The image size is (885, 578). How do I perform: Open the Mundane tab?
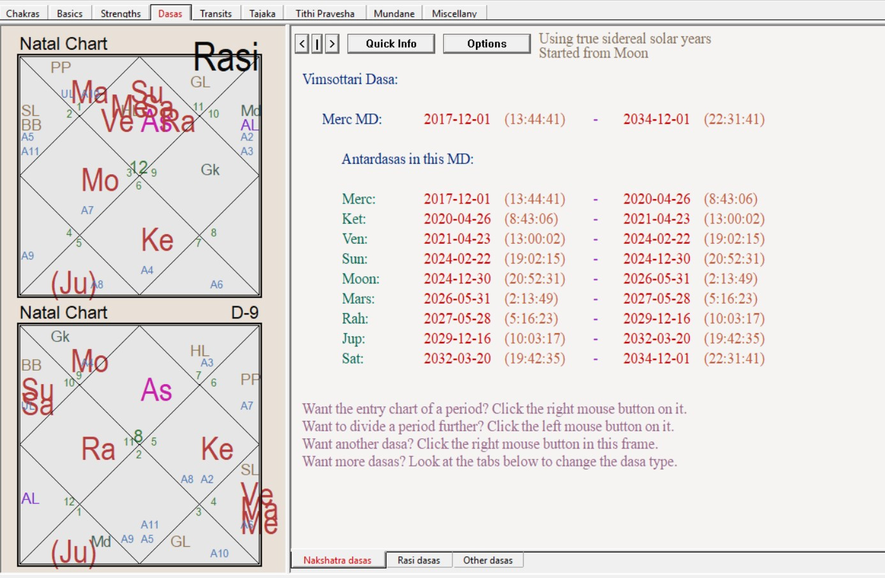394,13
